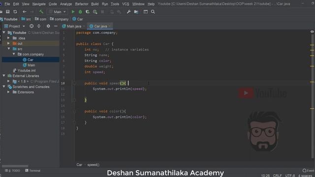Expand the Extensions folder
Viewport: 315px width, 177px height.
(x=8, y=92)
